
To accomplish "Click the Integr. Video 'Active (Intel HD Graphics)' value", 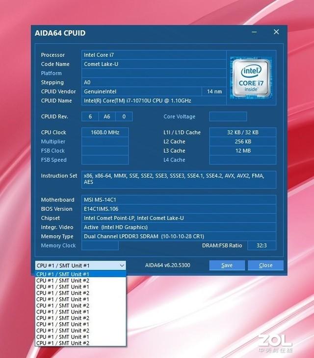I will click(x=179, y=227).
